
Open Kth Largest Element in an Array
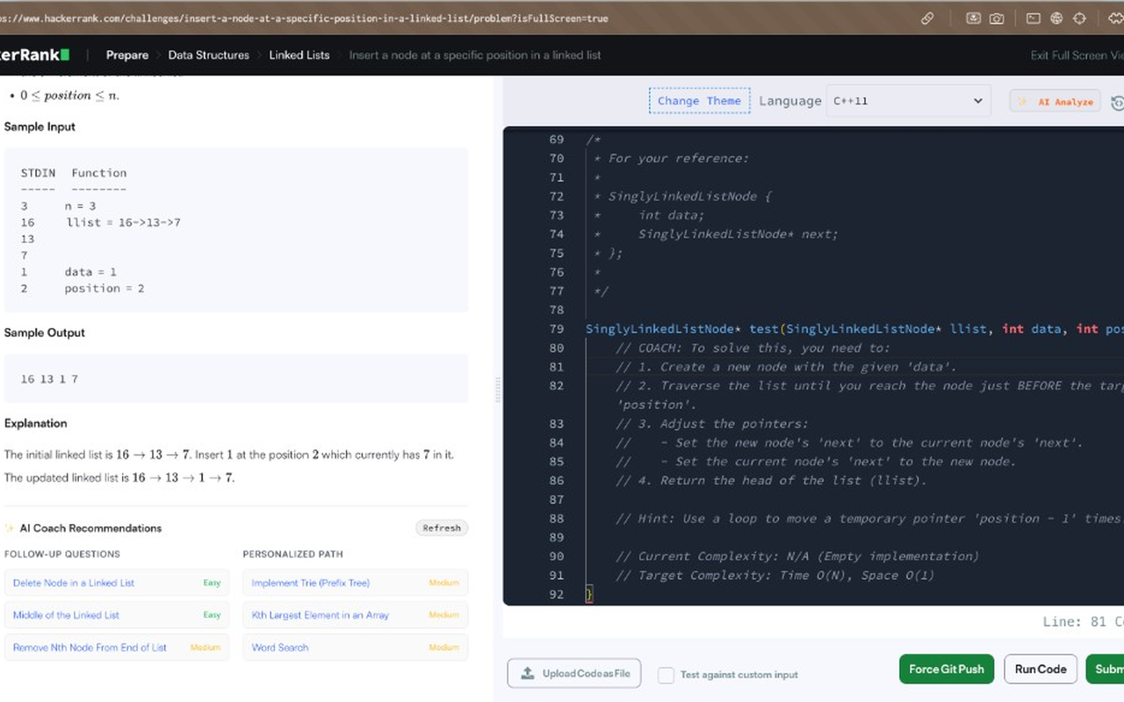tap(356, 615)
